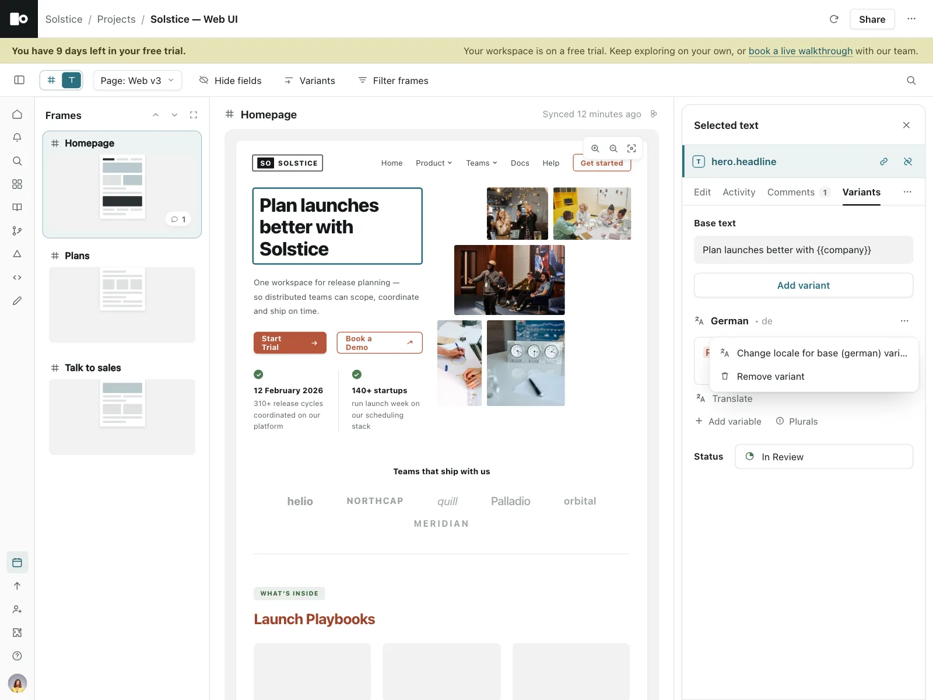This screenshot has height=700, width=933.
Task: Choose Change locale for base variant
Action: pos(814,353)
